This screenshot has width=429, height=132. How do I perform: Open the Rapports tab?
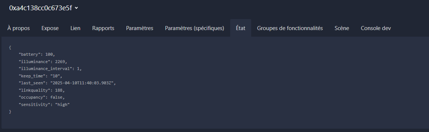point(103,28)
